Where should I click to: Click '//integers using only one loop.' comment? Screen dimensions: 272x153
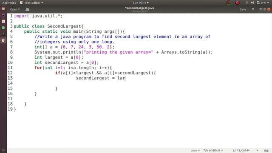[74, 42]
